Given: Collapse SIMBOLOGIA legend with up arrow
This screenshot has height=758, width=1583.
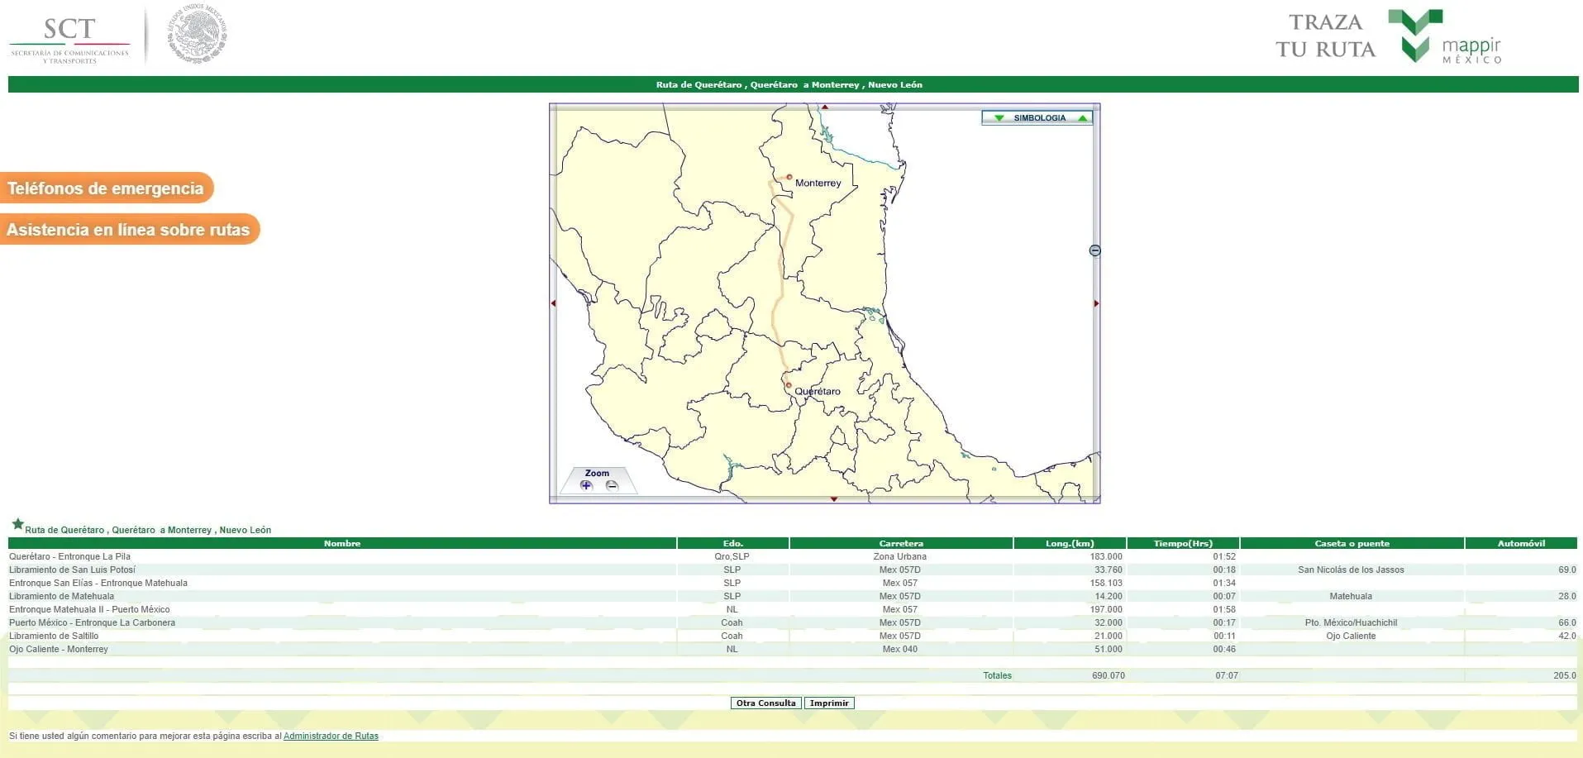Looking at the screenshot, I should pyautogui.click(x=1082, y=118).
